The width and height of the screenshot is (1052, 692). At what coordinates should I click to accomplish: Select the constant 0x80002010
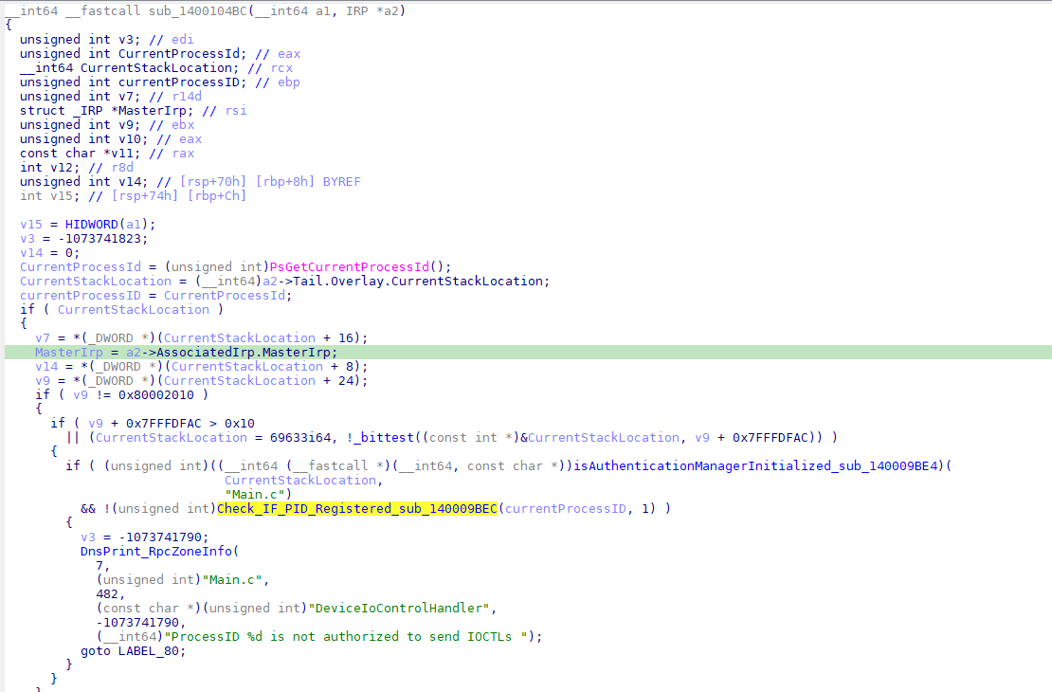(156, 394)
